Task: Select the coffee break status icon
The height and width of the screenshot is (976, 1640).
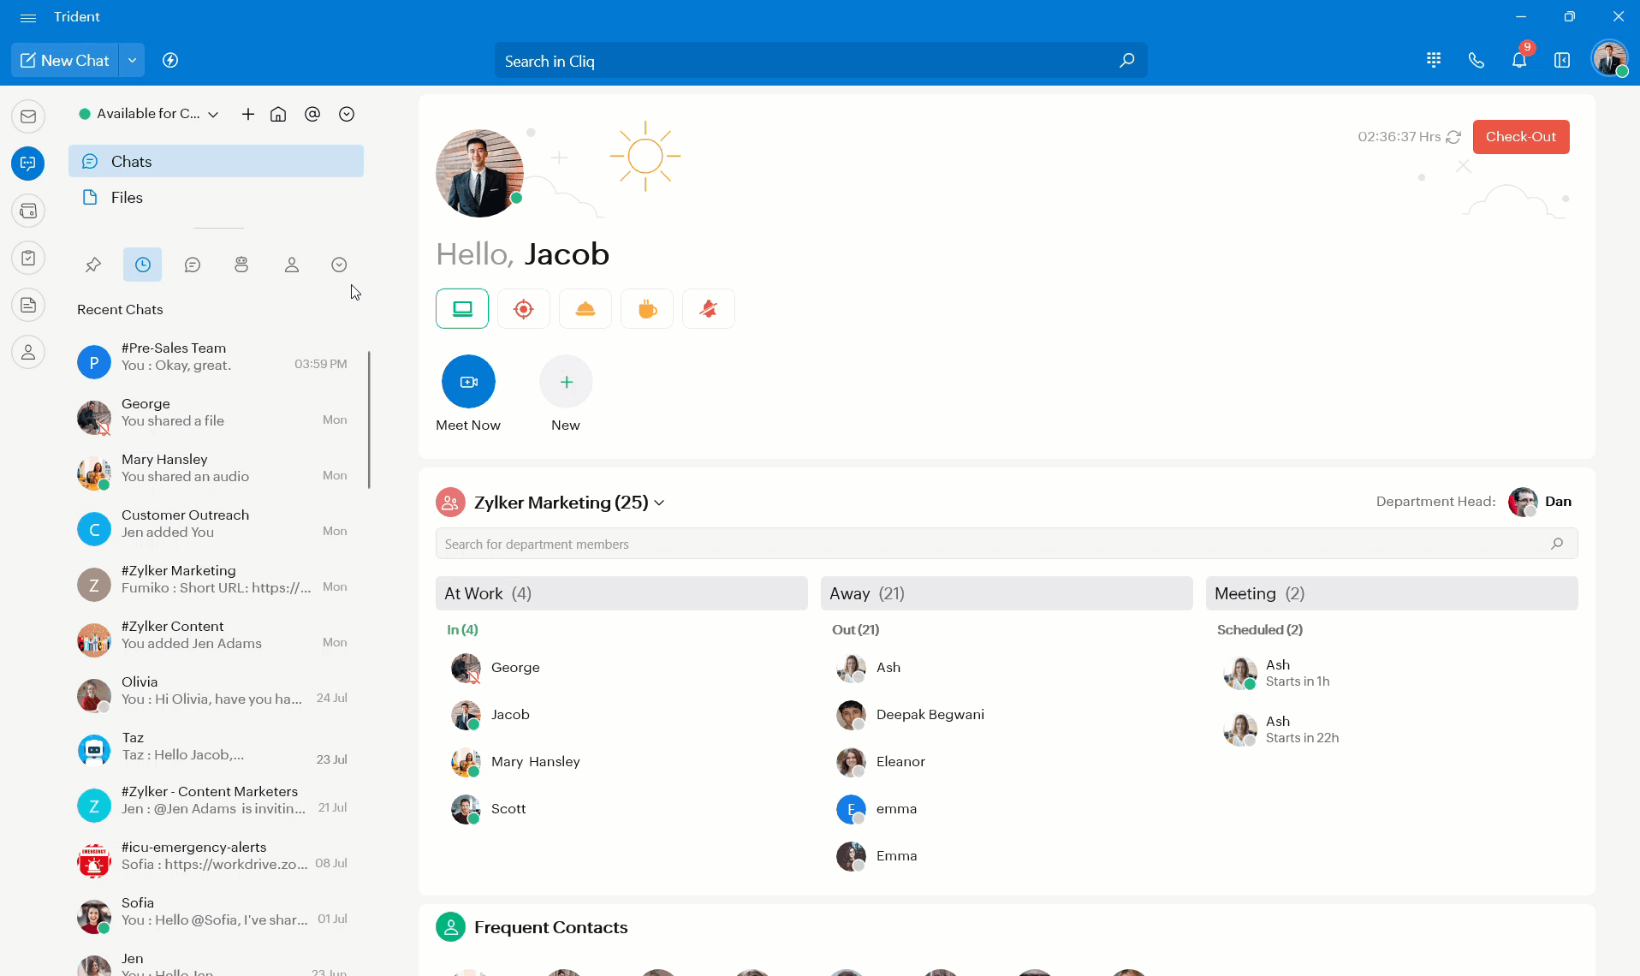Action: (647, 309)
